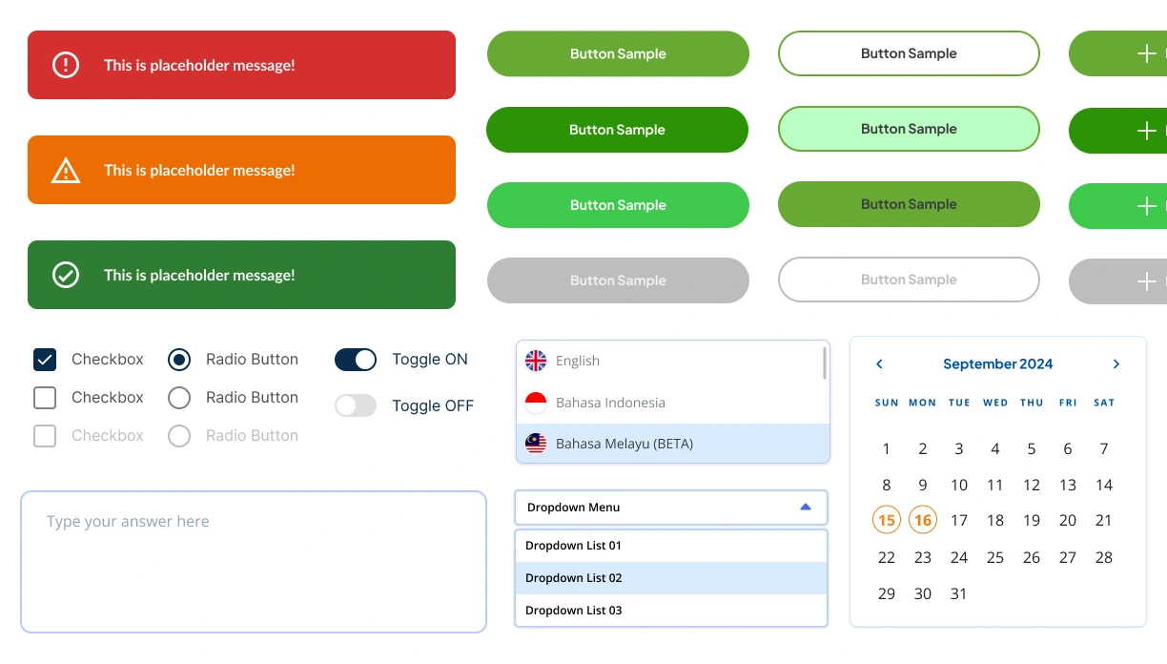
Task: Uncheck the first checked Checkbox
Action: [45, 360]
